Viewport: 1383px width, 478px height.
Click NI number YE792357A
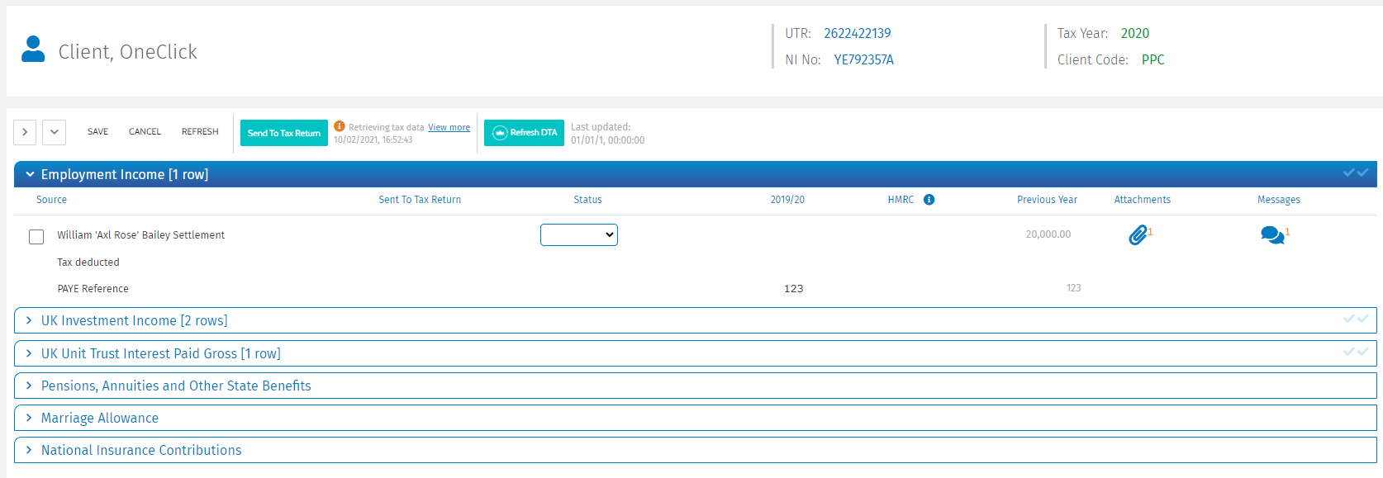point(863,59)
